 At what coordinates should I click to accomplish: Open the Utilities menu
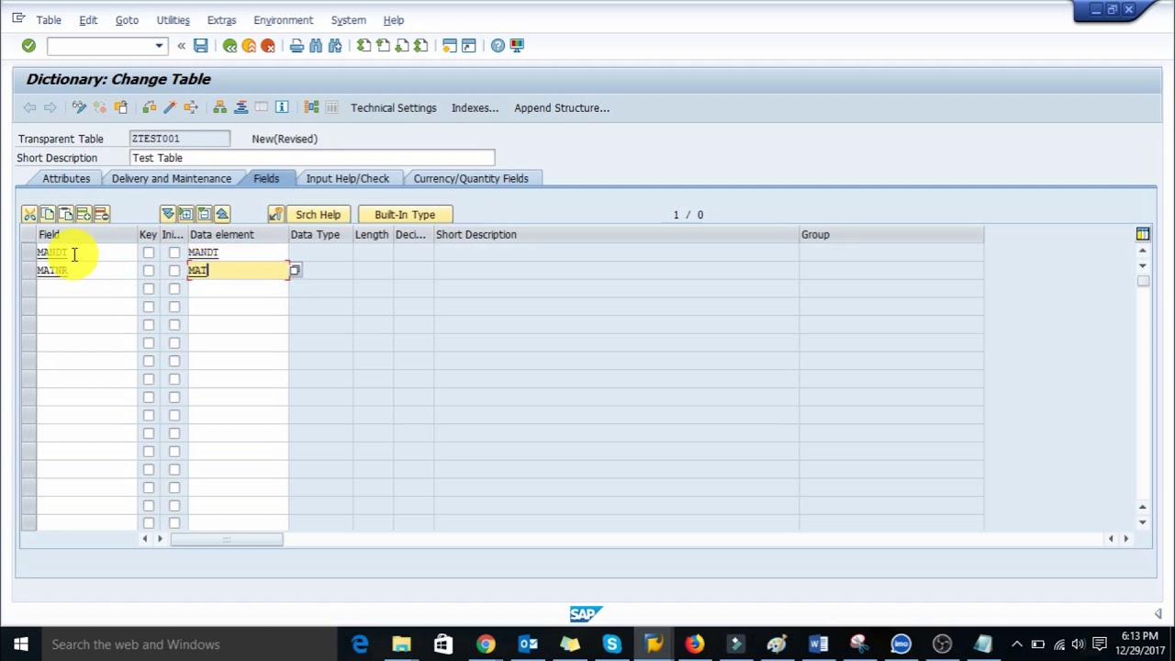pyautogui.click(x=173, y=20)
